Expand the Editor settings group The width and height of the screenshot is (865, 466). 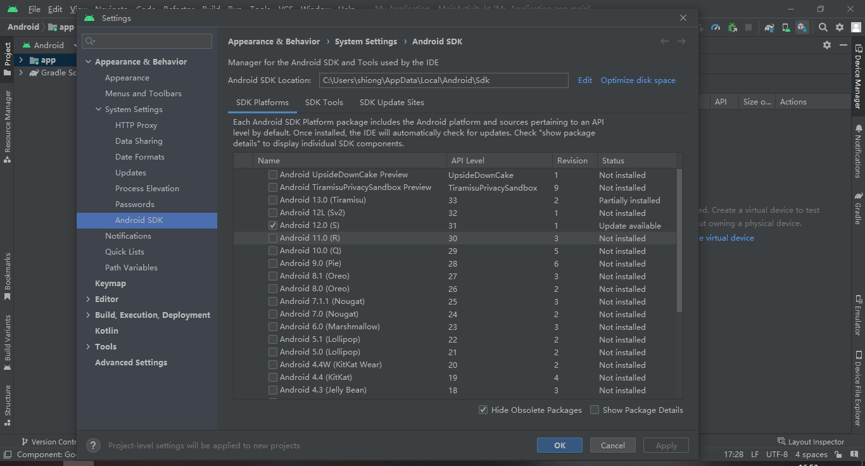click(x=88, y=299)
